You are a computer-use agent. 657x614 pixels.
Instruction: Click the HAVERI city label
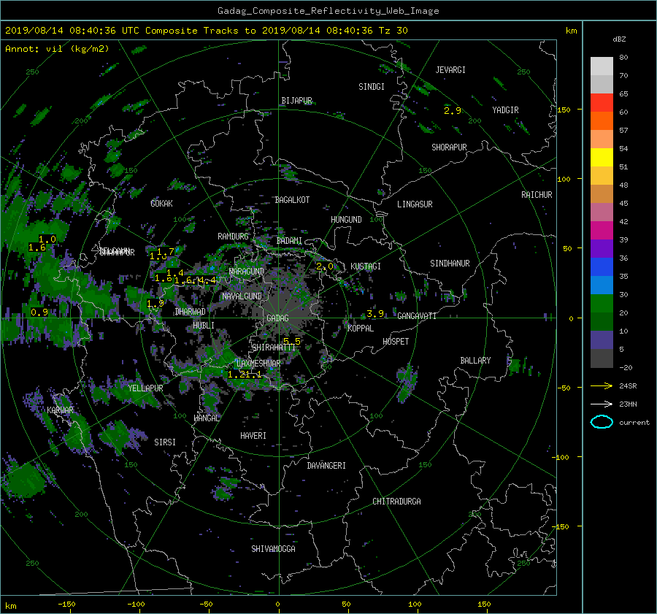(x=253, y=436)
